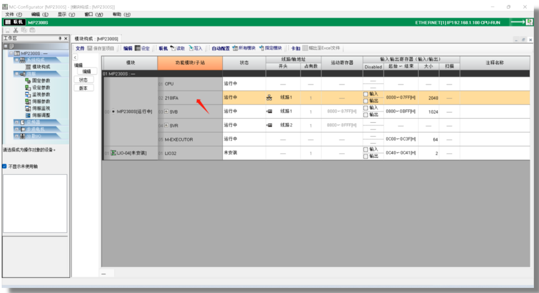539x293 pixels.
Task: Click 写入 write toolbar button
Action: [195, 48]
